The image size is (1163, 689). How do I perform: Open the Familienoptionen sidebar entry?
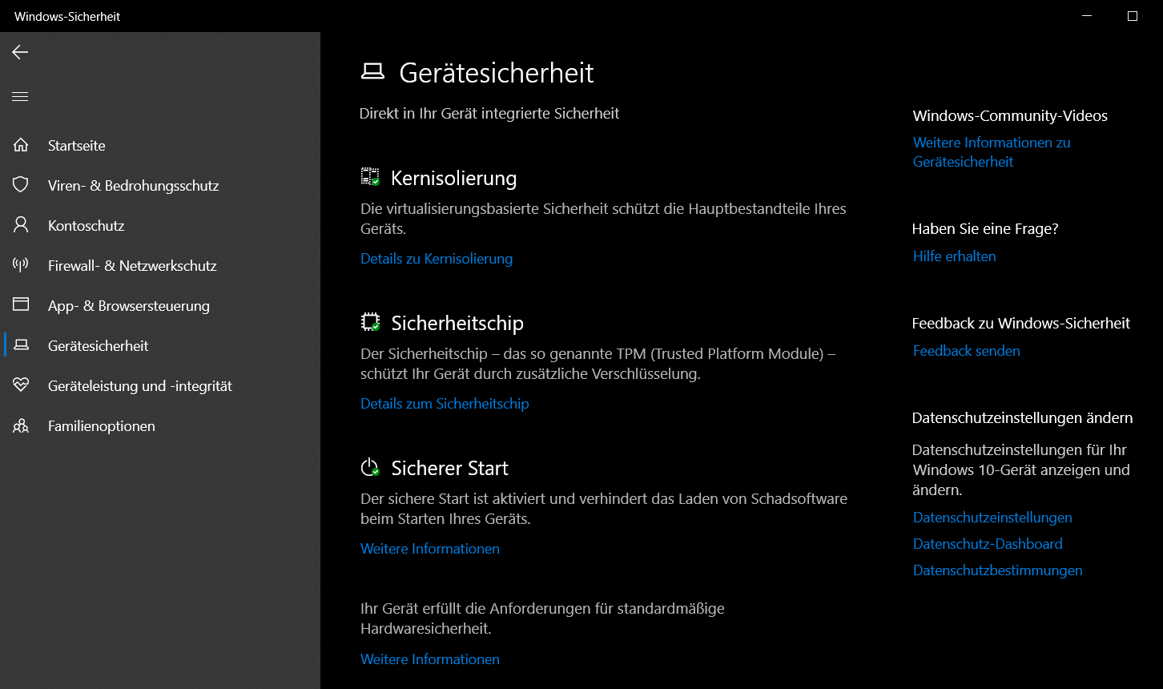click(x=102, y=426)
